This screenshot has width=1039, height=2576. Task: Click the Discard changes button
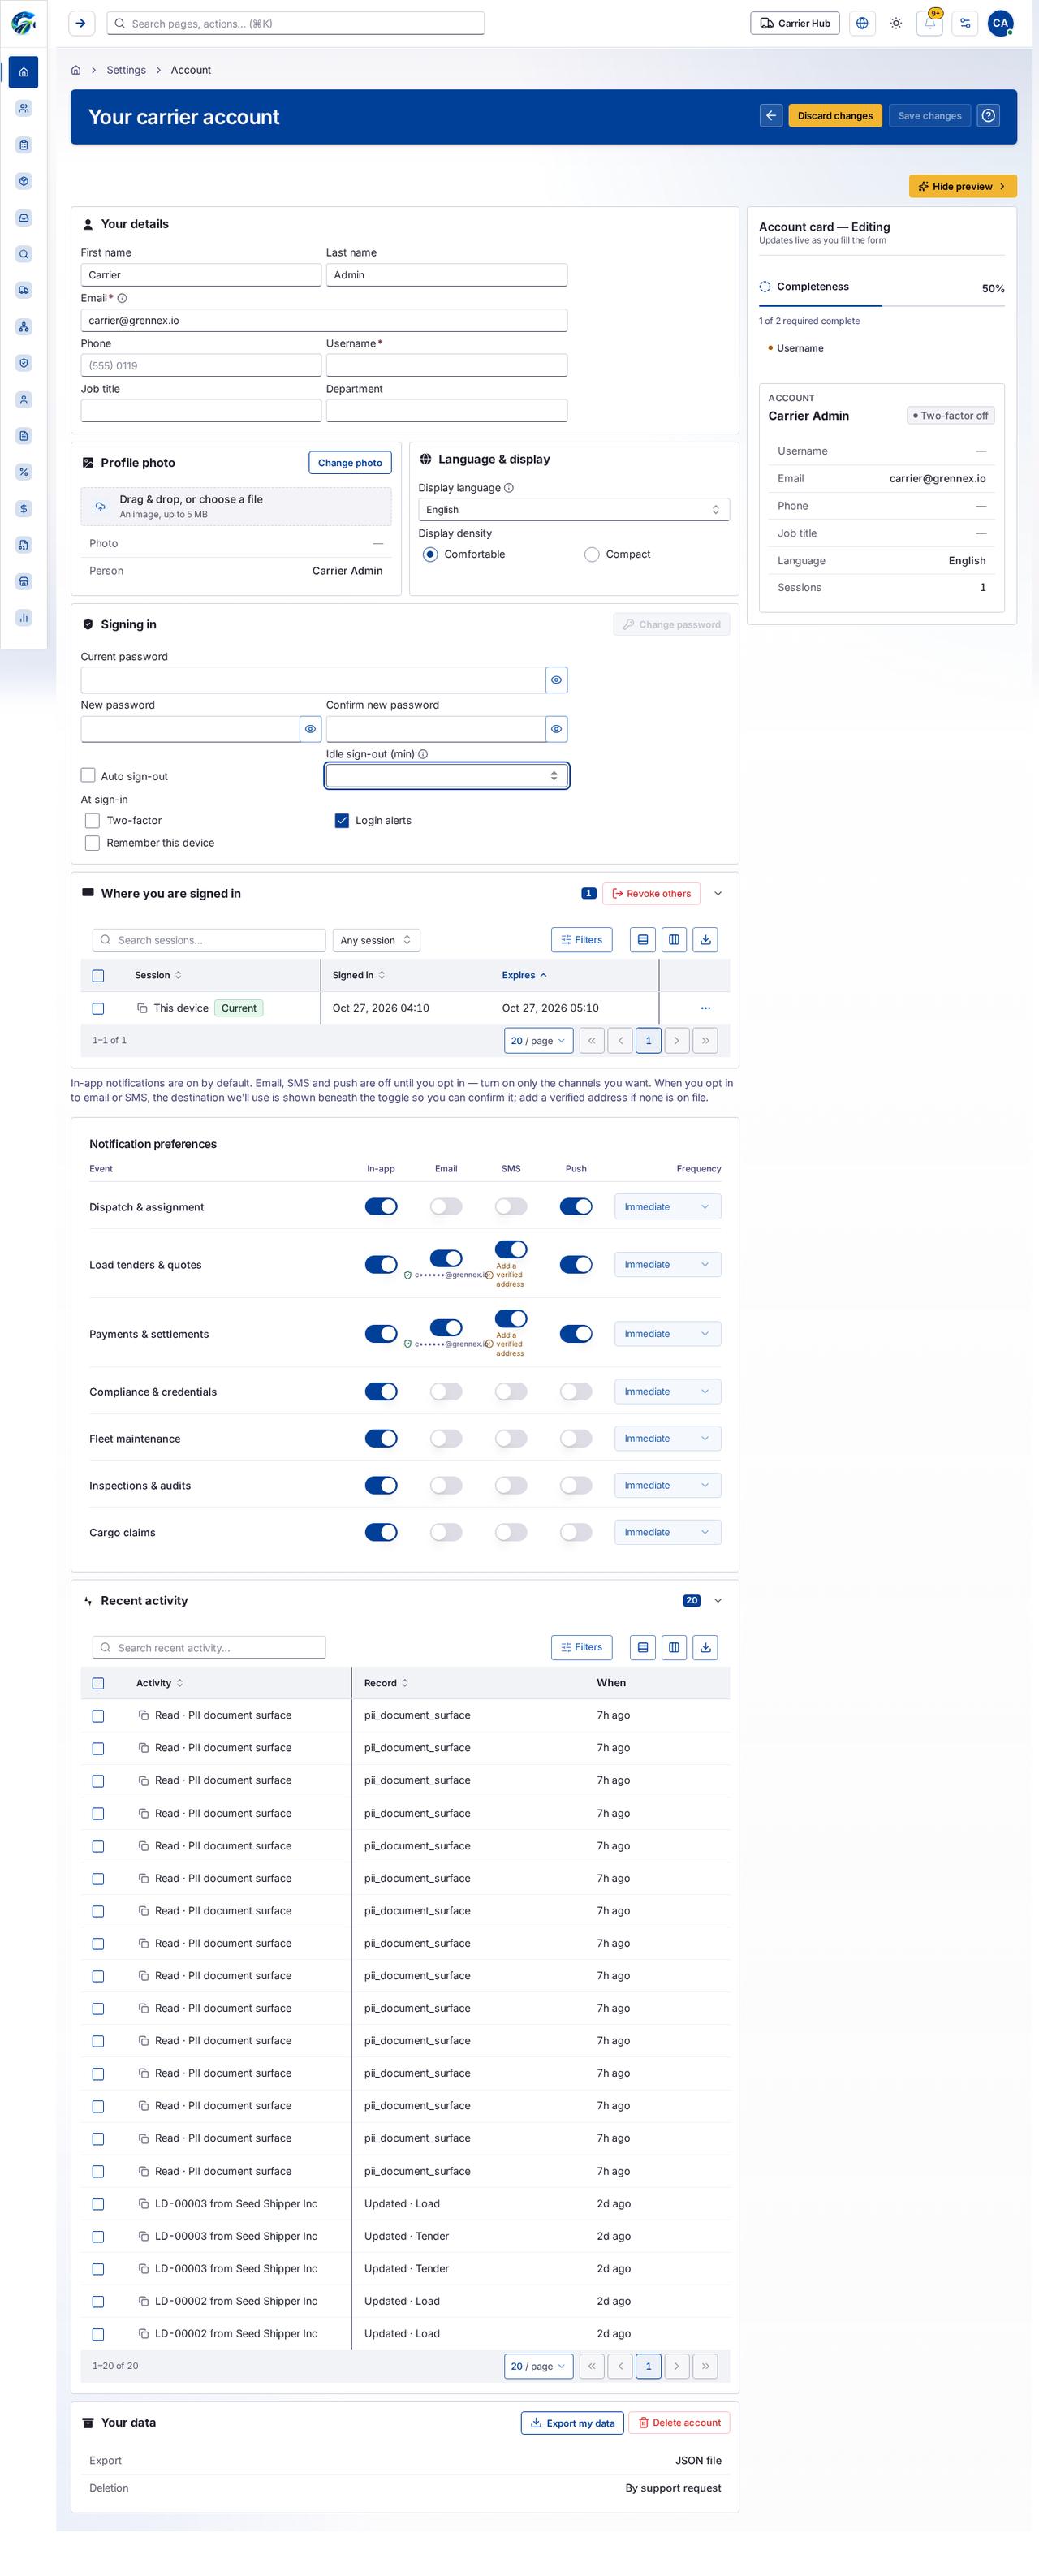point(835,116)
